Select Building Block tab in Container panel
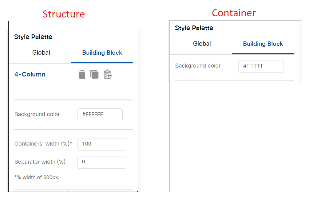The width and height of the screenshot is (313, 199). coord(263,44)
